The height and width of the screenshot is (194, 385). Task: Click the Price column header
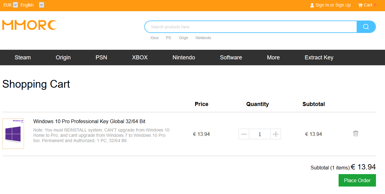point(202,104)
